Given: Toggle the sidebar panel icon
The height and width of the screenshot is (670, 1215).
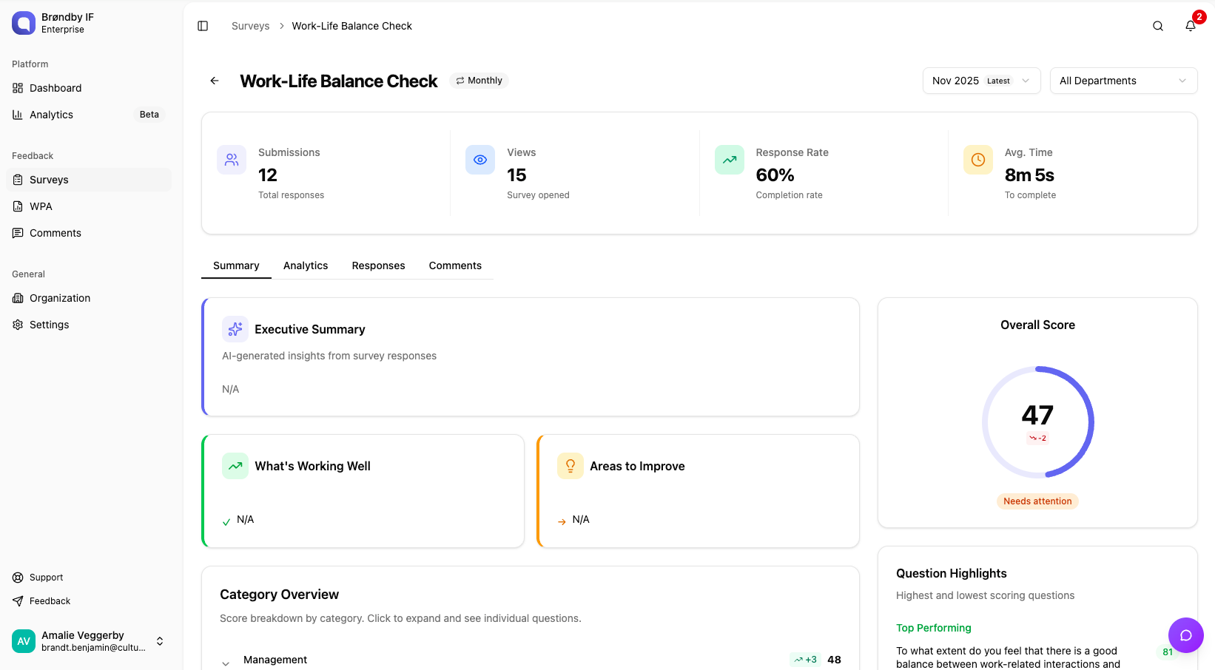Looking at the screenshot, I should click(203, 26).
